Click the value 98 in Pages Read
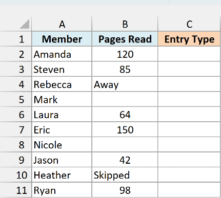This screenshot has width=221, height=198. (x=125, y=190)
